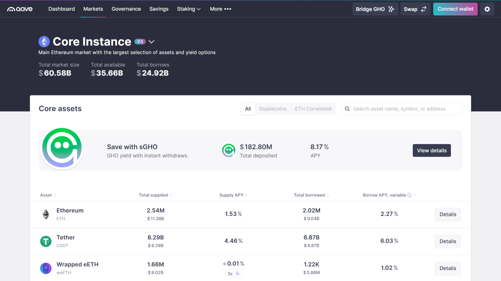Click the 8.17% APY value

319,147
